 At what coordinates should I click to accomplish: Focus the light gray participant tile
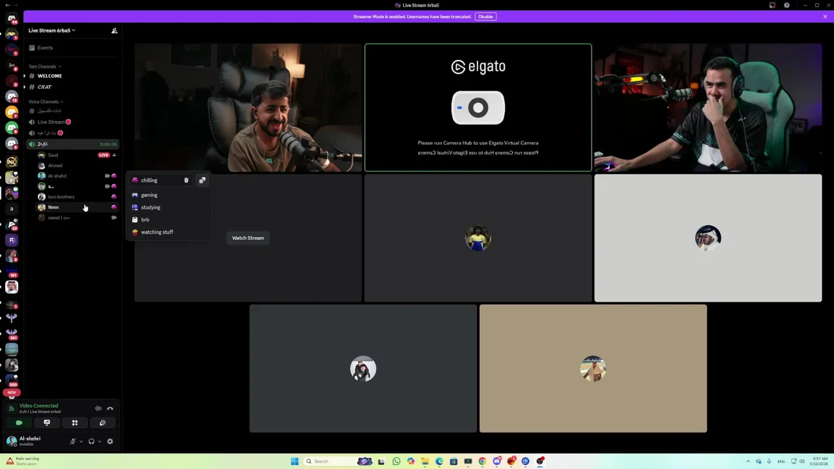(x=708, y=238)
